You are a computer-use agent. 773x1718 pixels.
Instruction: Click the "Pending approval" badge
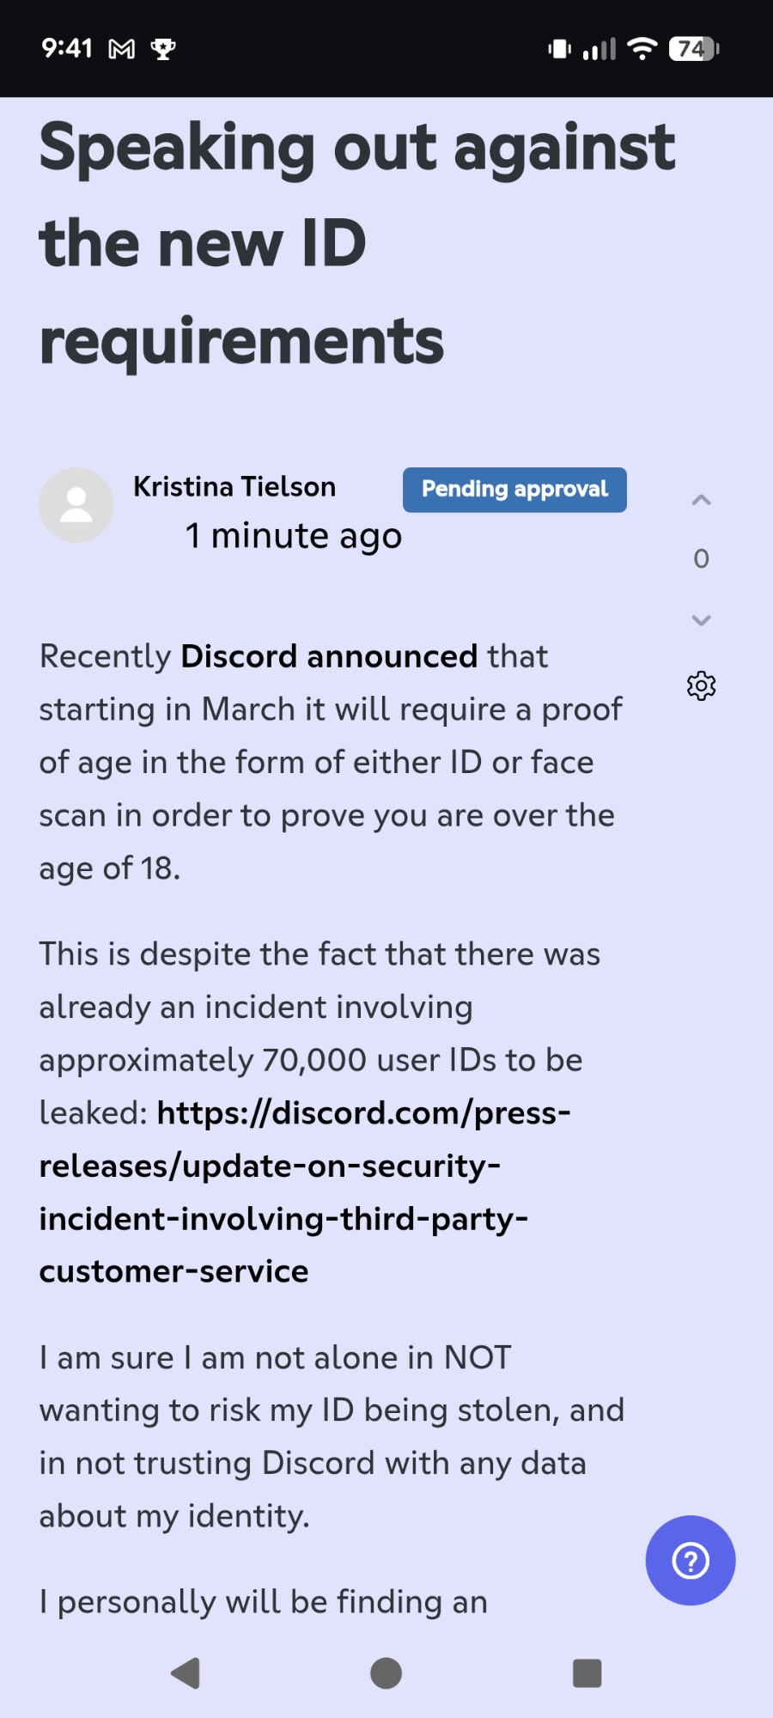[x=514, y=490]
